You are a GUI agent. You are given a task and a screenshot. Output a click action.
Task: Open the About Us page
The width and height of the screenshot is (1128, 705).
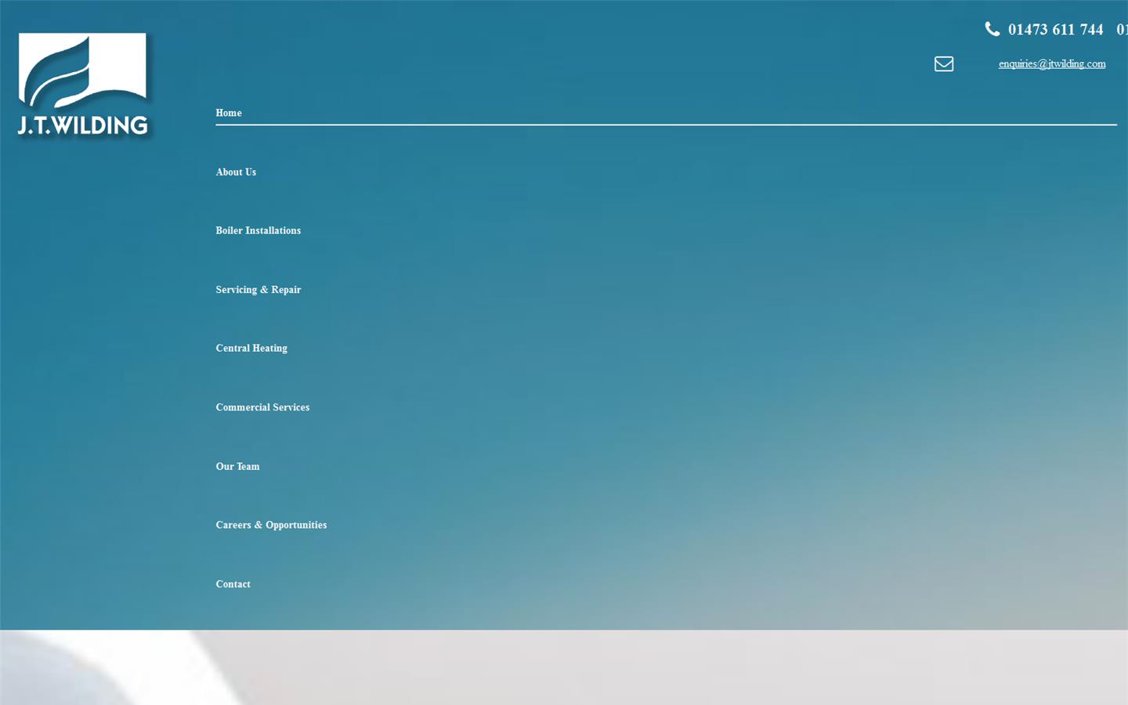tap(236, 172)
